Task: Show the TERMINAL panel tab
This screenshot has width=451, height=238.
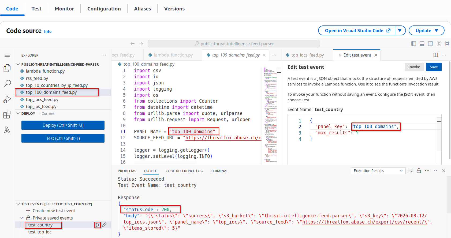Action: point(219,171)
